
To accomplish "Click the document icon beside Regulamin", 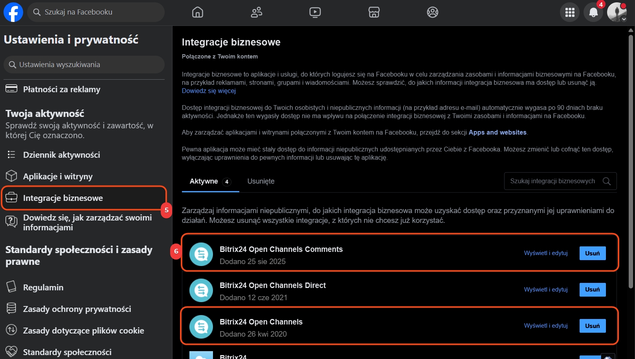I will [x=11, y=286].
